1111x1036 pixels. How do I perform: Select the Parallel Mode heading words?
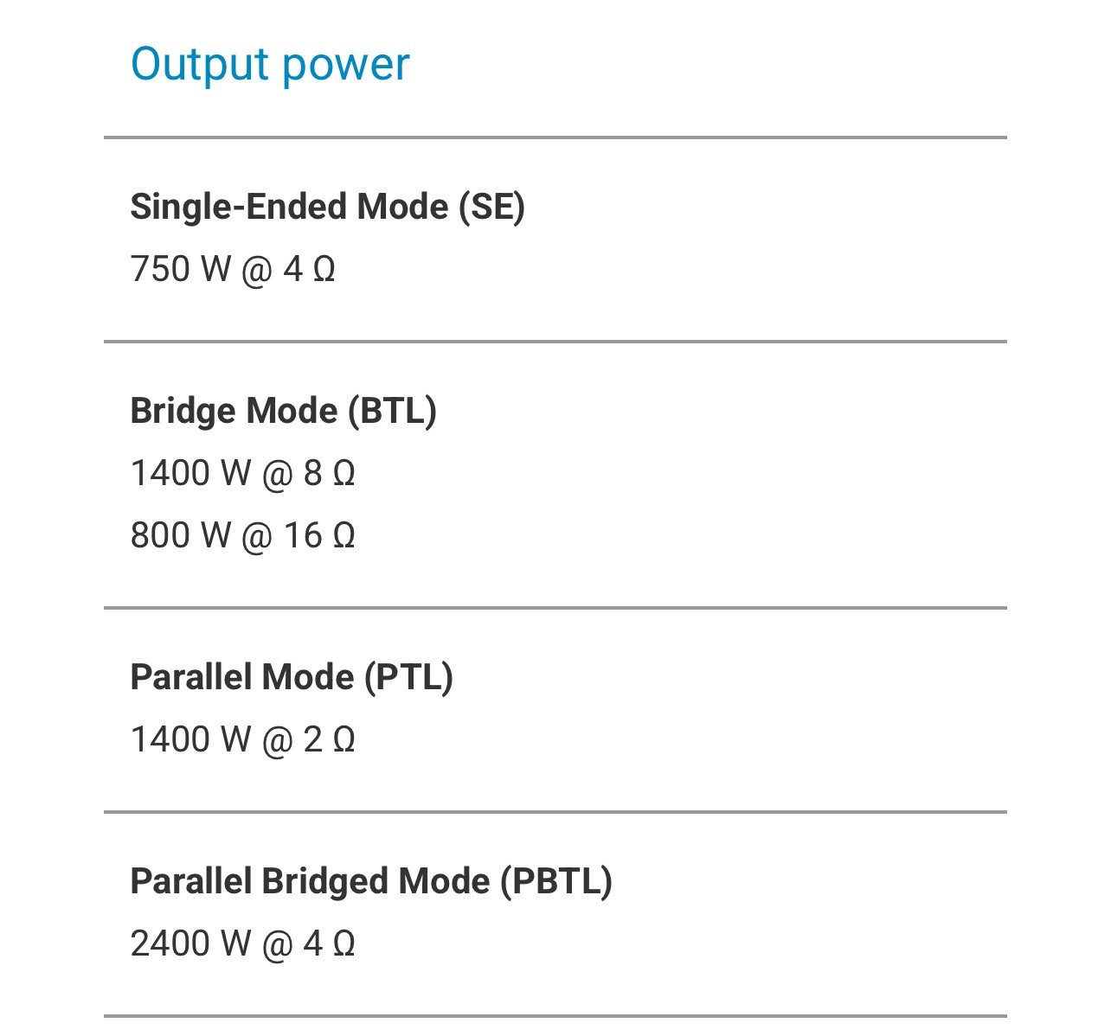242,677
